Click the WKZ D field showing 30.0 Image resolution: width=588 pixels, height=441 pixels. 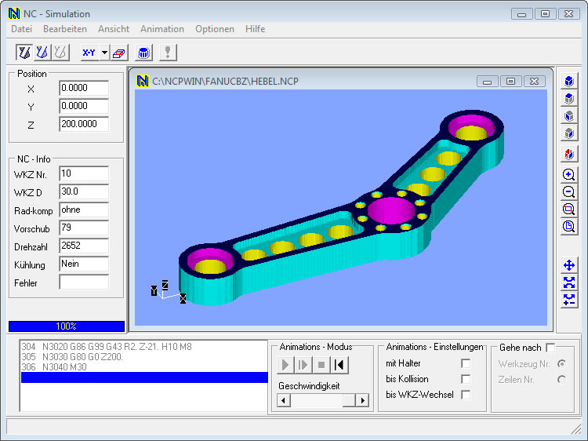tap(84, 191)
